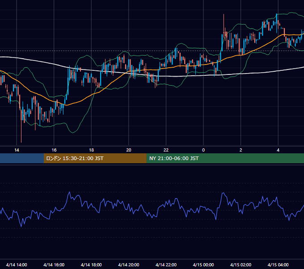Image resolution: width=304 pixels, height=269 pixels.
Task: Click the ロンドン 15:30-21:00 JST session bar
Action: (x=95, y=158)
